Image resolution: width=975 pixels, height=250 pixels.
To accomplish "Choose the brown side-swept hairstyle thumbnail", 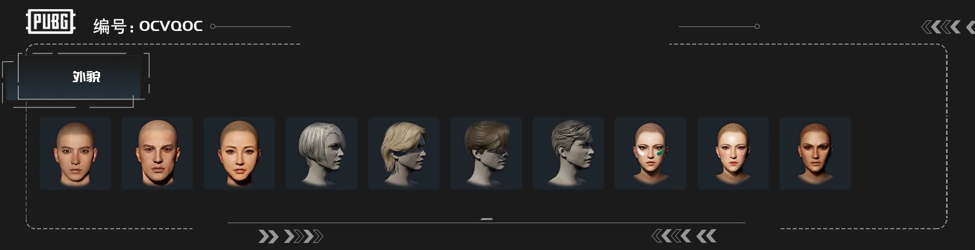I will [x=486, y=153].
